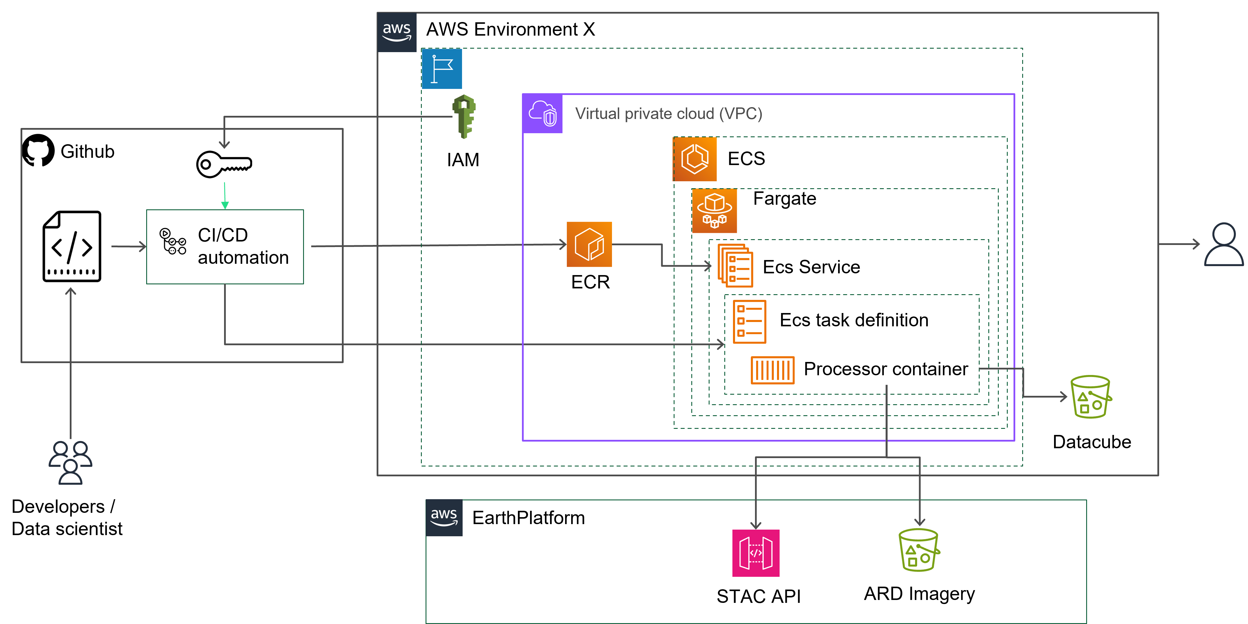The image size is (1248, 624).
Task: Click the GitHub logo icon
Action: pos(38,150)
